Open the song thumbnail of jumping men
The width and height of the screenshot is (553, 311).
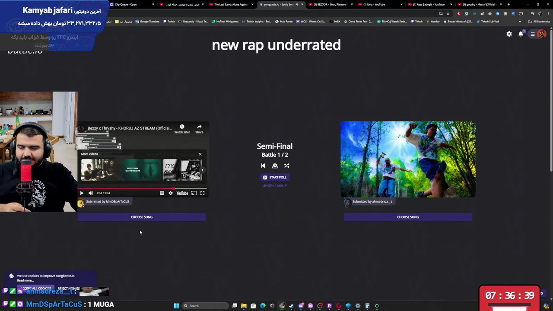(x=408, y=159)
